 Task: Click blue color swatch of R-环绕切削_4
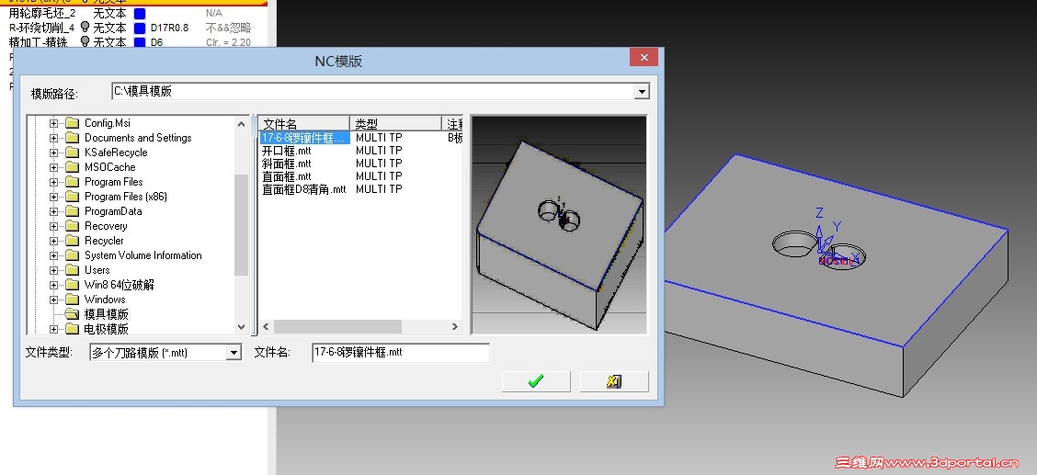click(x=140, y=28)
